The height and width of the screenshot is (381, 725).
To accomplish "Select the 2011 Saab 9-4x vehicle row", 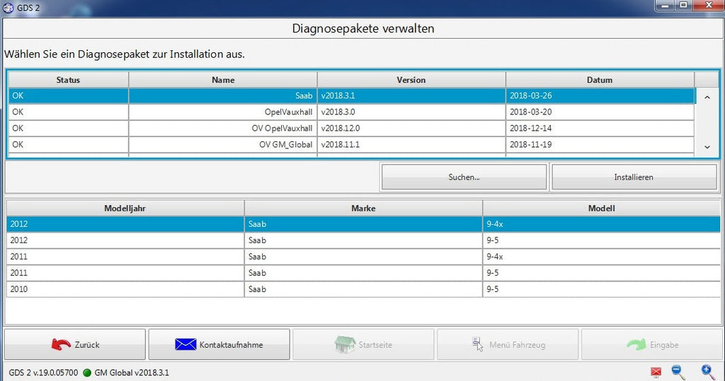I will pyautogui.click(x=363, y=257).
